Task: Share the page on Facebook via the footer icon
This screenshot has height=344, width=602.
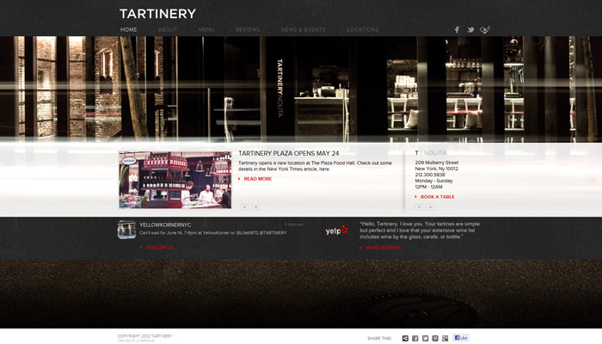Action: coord(415,338)
